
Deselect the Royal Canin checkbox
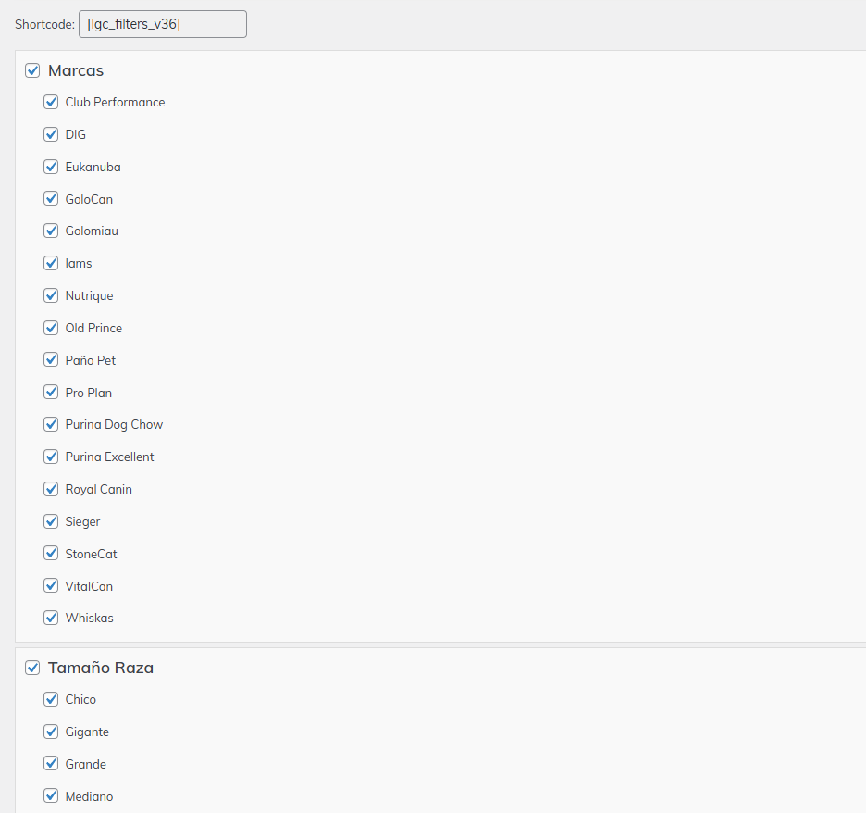(51, 489)
